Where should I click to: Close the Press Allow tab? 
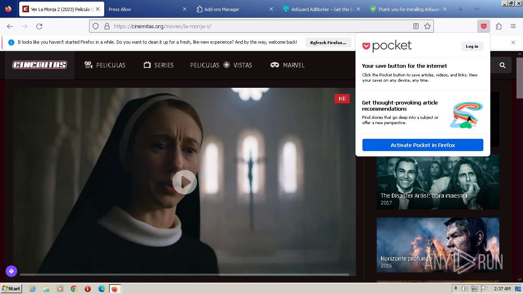[x=184, y=9]
